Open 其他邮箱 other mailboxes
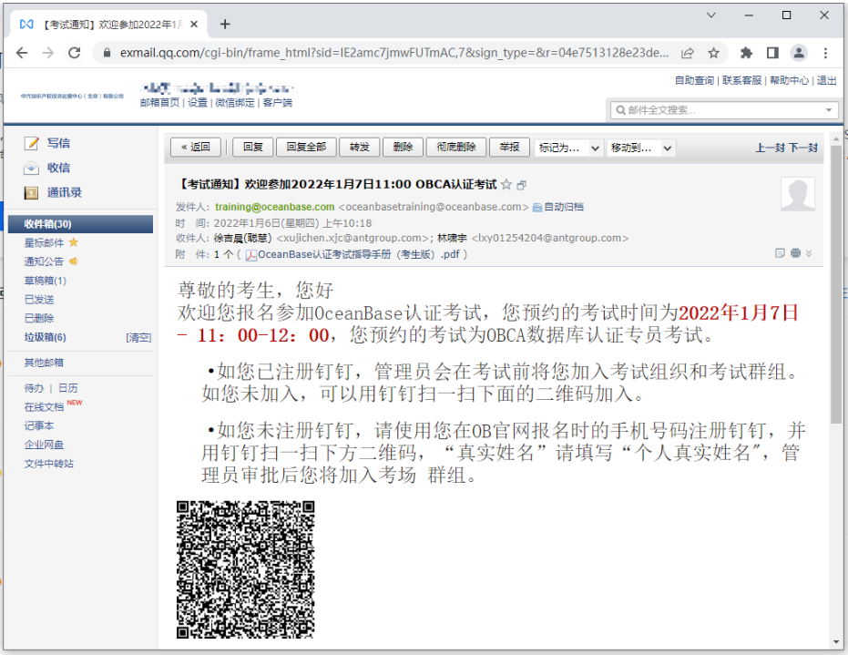848x655 pixels. [x=44, y=363]
